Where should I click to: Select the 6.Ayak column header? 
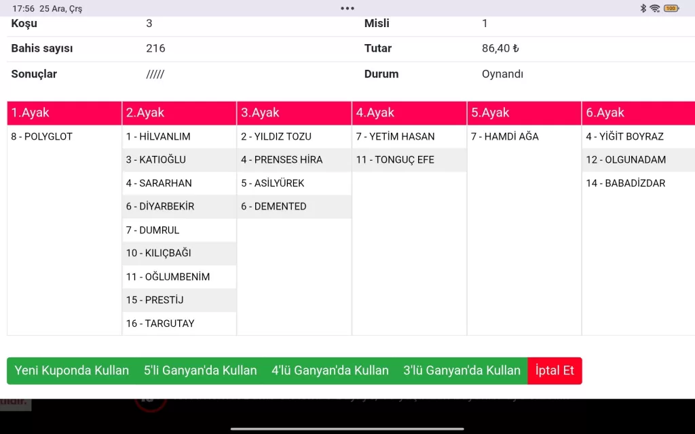[x=638, y=113]
